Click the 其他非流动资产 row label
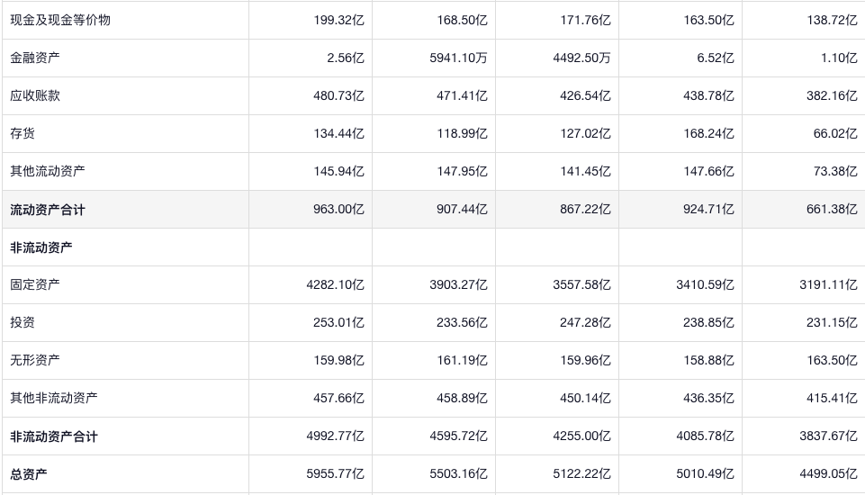 tap(54, 398)
